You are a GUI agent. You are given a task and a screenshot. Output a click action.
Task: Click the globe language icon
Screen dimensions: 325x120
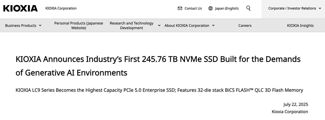click(211, 8)
